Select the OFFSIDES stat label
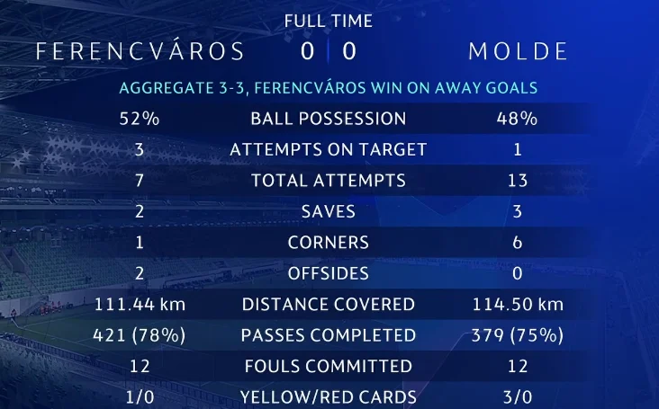 tap(329, 273)
